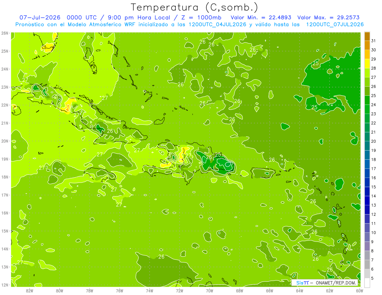Click the "16N" latitude label
Screen dimensions: 382x295
(x=5, y=213)
